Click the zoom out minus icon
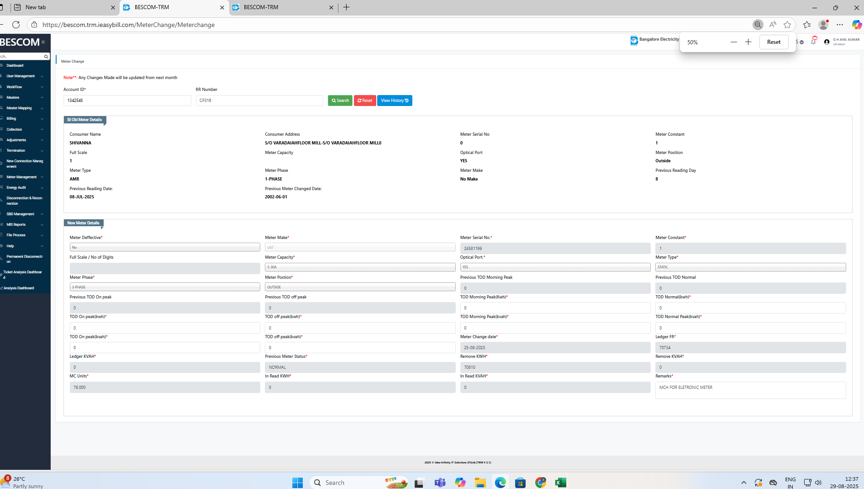Screen dimensions: 864x489 pyautogui.click(x=734, y=42)
